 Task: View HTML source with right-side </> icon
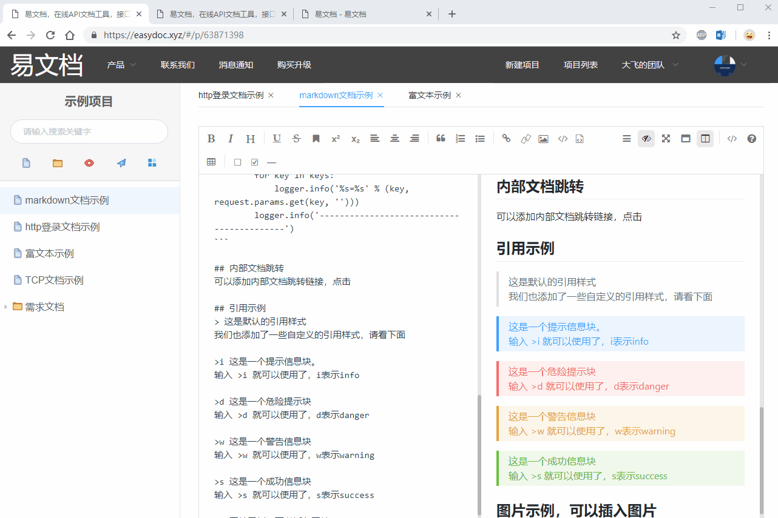732,139
